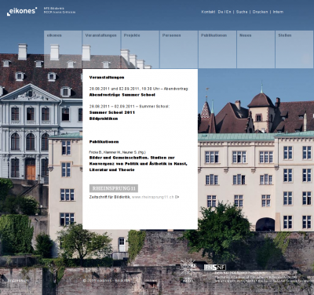
Task: Open the Veranstaltungen menu tab
Action: [x=101, y=49]
